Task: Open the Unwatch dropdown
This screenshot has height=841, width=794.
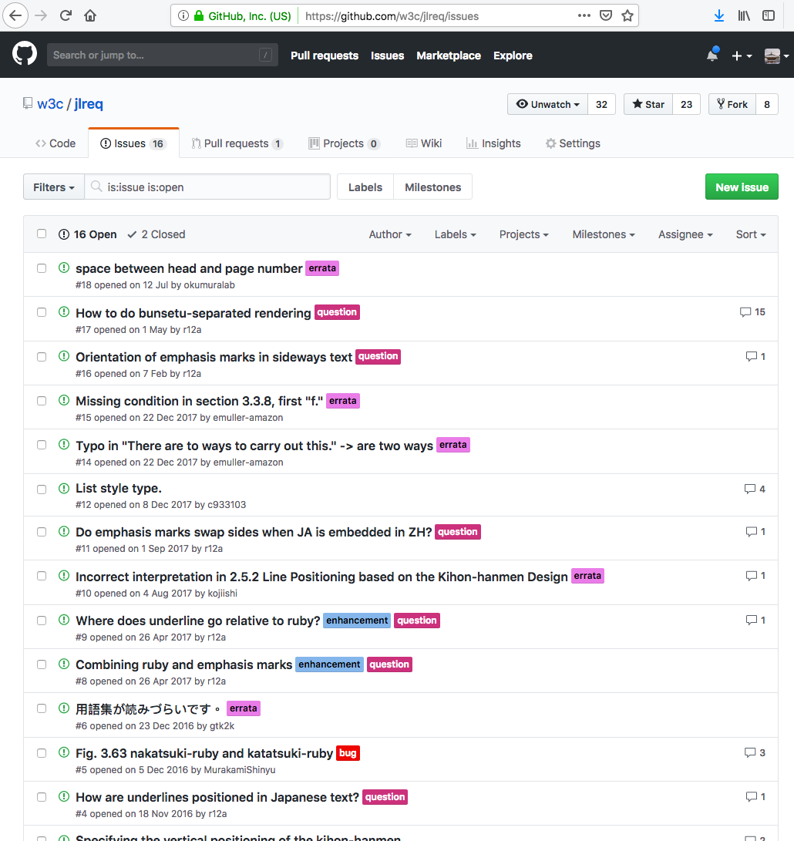Action: click(x=547, y=103)
